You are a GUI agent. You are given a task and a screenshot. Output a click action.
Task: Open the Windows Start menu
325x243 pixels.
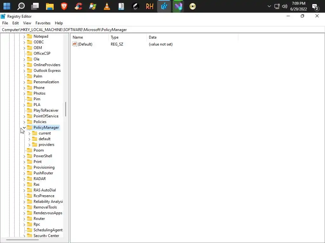click(x=7, y=6)
